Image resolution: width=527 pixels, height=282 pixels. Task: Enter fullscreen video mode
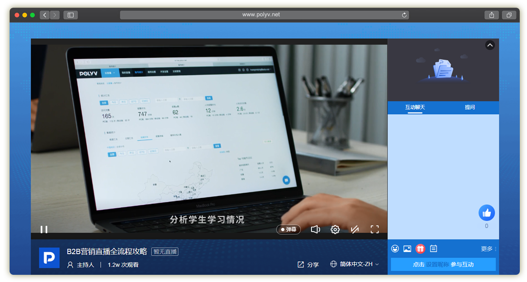[x=375, y=229]
